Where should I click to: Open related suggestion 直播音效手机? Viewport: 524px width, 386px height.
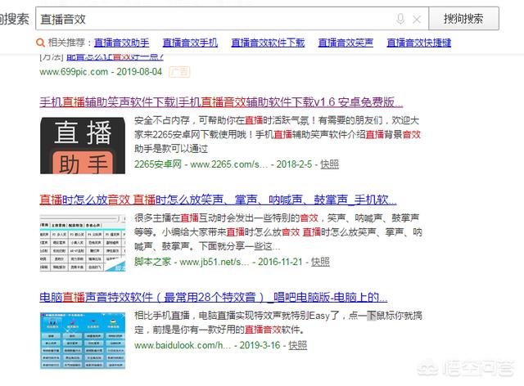click(x=190, y=43)
